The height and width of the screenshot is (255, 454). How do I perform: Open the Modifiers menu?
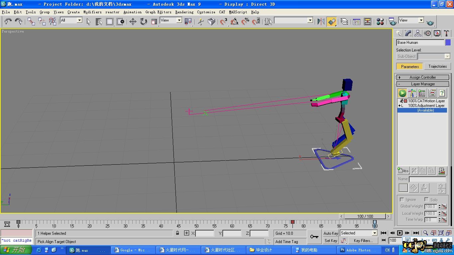92,12
